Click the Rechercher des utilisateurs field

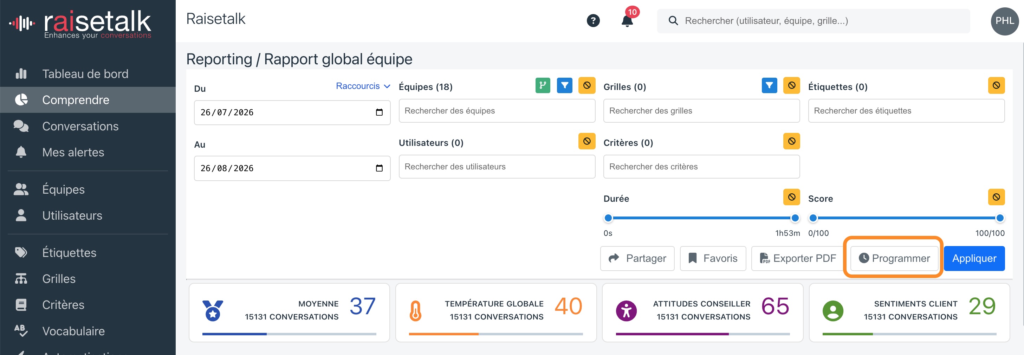[497, 167]
